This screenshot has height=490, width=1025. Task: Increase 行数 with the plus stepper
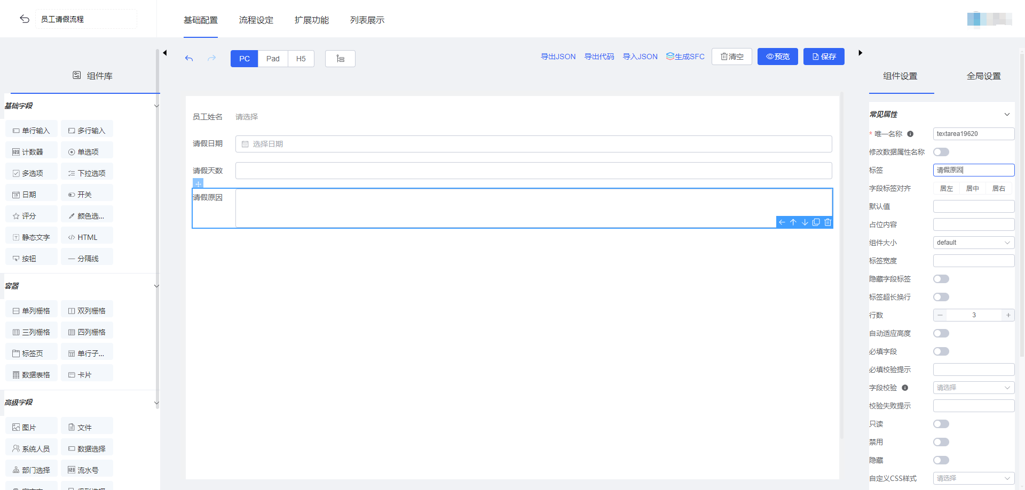[1008, 315]
